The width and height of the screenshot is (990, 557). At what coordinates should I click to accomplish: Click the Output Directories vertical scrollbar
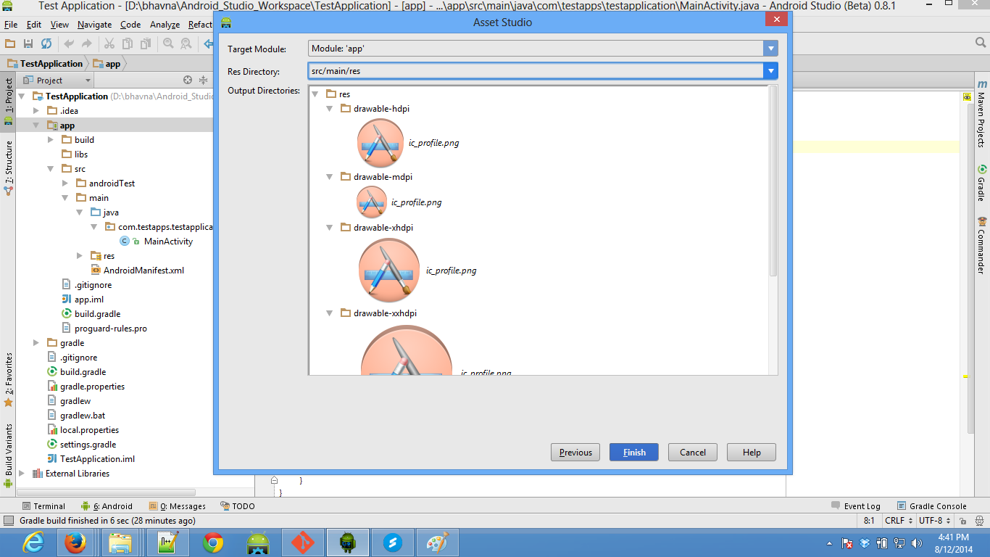[773, 181]
